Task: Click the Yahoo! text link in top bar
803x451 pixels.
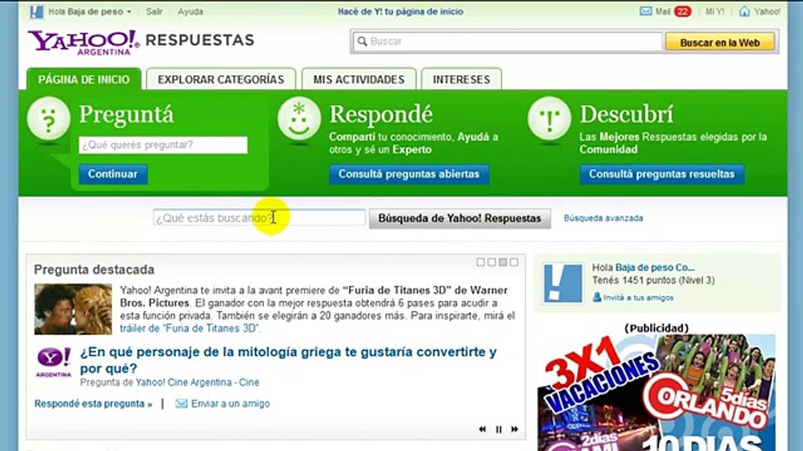Action: pos(767,11)
